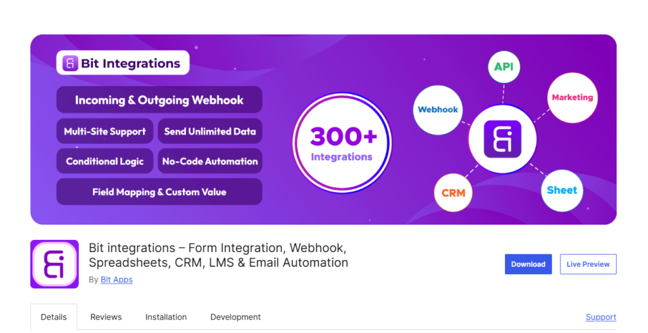Open the Installation tab
This screenshot has height=333, width=648.
pyautogui.click(x=166, y=317)
